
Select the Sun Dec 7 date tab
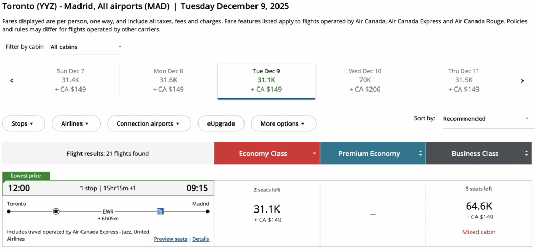71,80
